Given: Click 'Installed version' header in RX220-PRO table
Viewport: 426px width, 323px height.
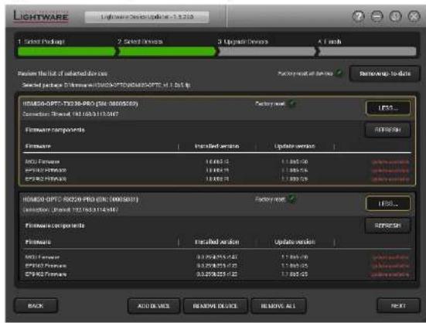Looking at the screenshot, I should [217, 242].
